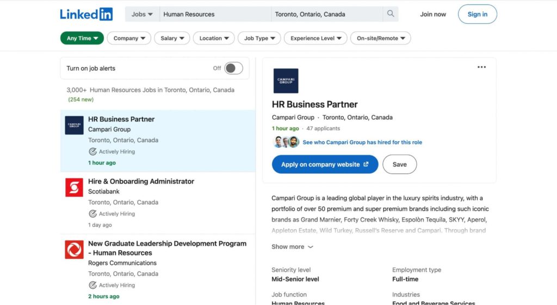Click 'Full-time' employment type value

click(405, 279)
